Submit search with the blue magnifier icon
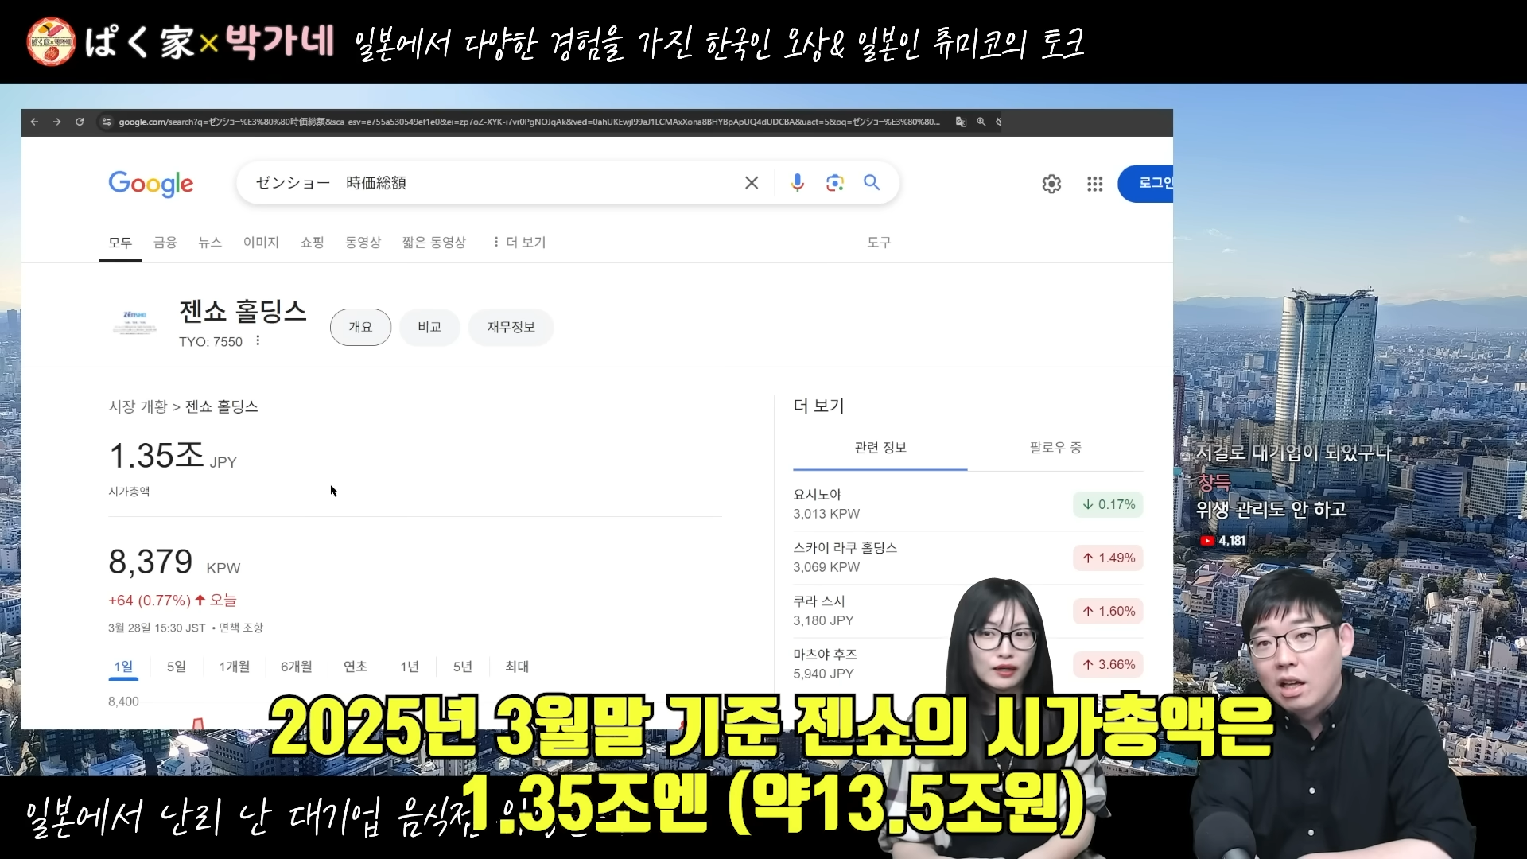 [872, 183]
